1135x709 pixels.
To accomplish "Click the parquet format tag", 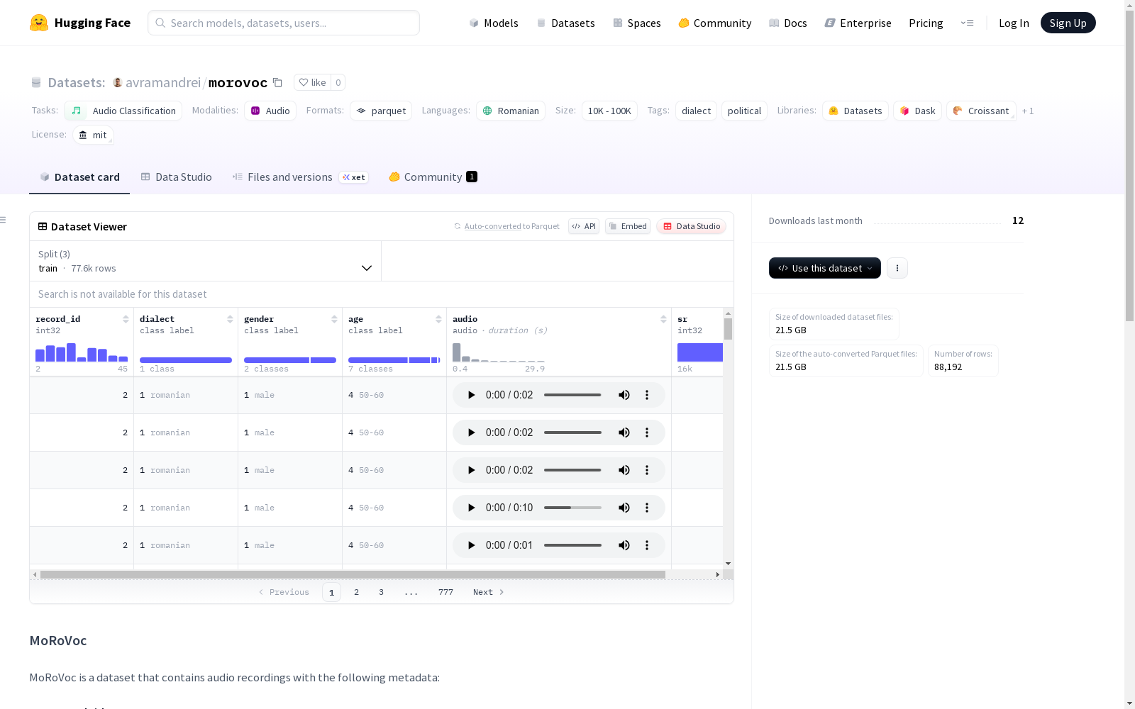I will point(381,111).
